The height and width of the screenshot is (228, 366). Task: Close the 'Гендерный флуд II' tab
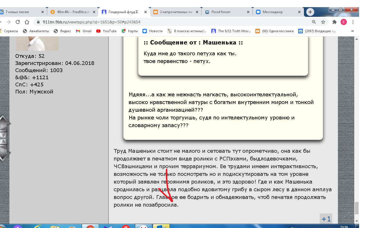point(146,12)
